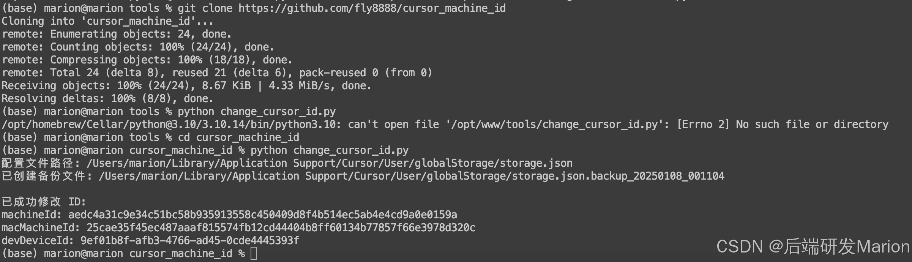Image resolution: width=912 pixels, height=262 pixels.
Task: Click the 'cd cursor_machine_id' command
Action: pyautogui.click(x=238, y=137)
